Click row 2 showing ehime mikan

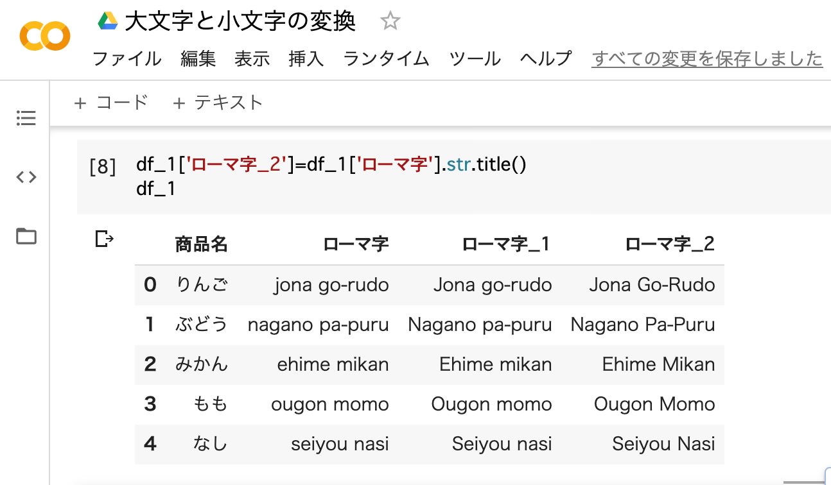[333, 364]
